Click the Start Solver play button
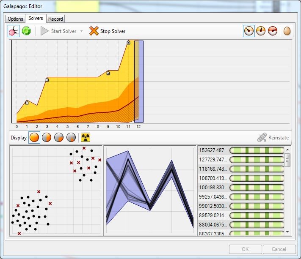 [x=58, y=31]
